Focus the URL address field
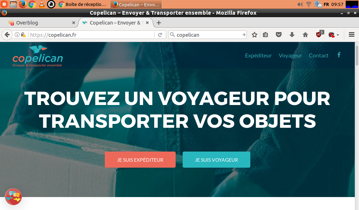The height and width of the screenshot is (210, 359). (92, 35)
